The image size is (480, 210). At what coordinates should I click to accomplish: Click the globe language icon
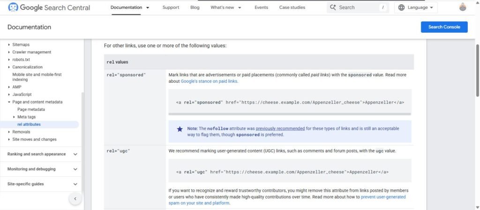pyautogui.click(x=401, y=7)
